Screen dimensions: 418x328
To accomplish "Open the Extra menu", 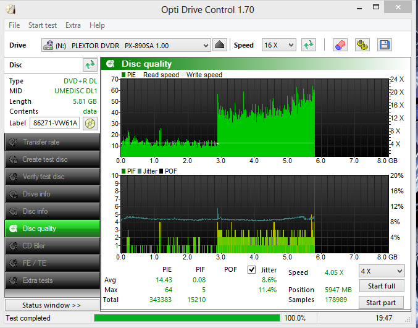I will click(x=73, y=25).
